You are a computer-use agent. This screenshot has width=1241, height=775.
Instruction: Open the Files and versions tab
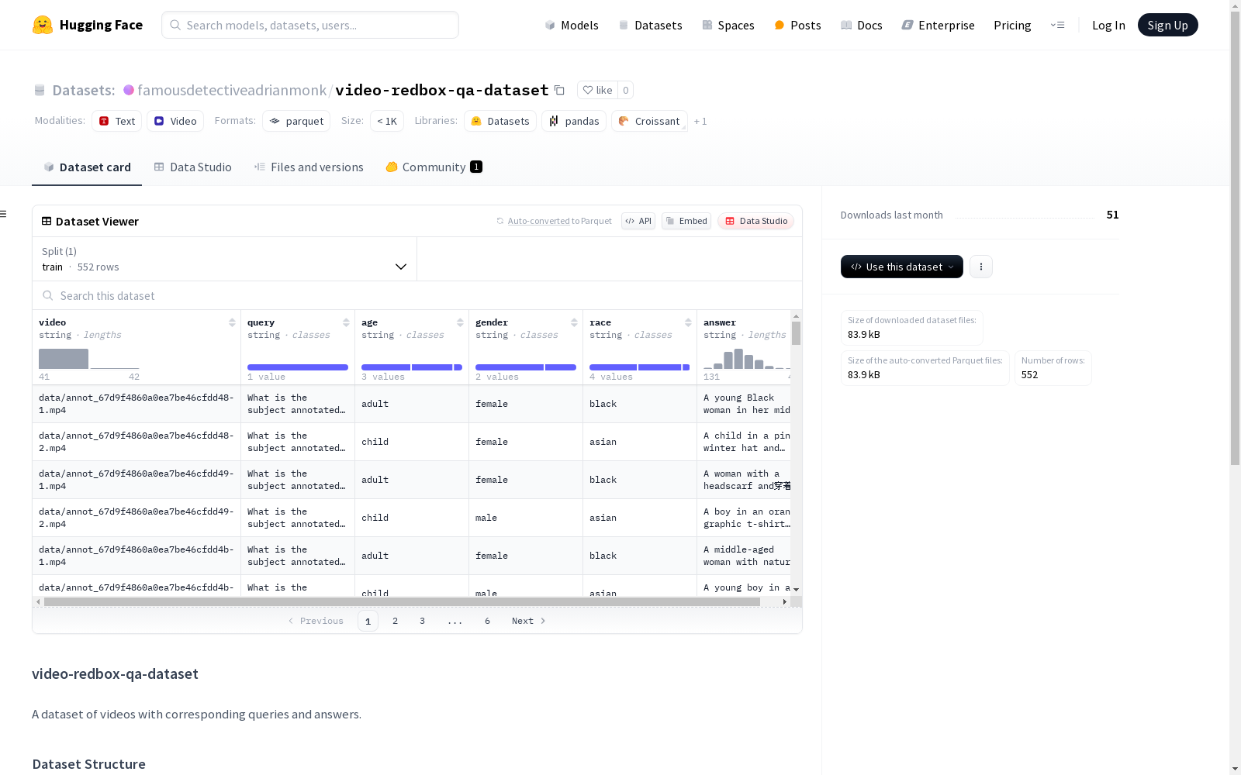click(x=309, y=167)
